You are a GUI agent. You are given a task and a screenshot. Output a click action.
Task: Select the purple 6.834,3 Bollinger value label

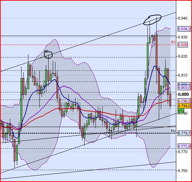(184, 29)
